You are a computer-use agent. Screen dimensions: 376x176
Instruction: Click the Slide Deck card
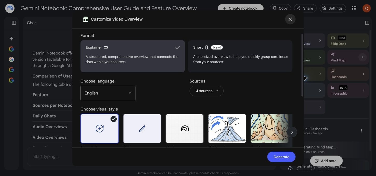point(348,41)
